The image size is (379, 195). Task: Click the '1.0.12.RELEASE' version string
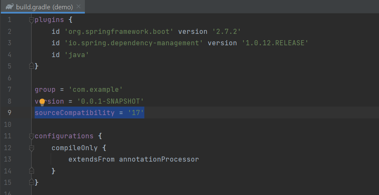pyautogui.click(x=275, y=43)
